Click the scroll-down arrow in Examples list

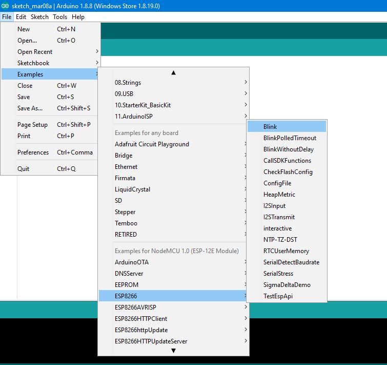click(173, 351)
